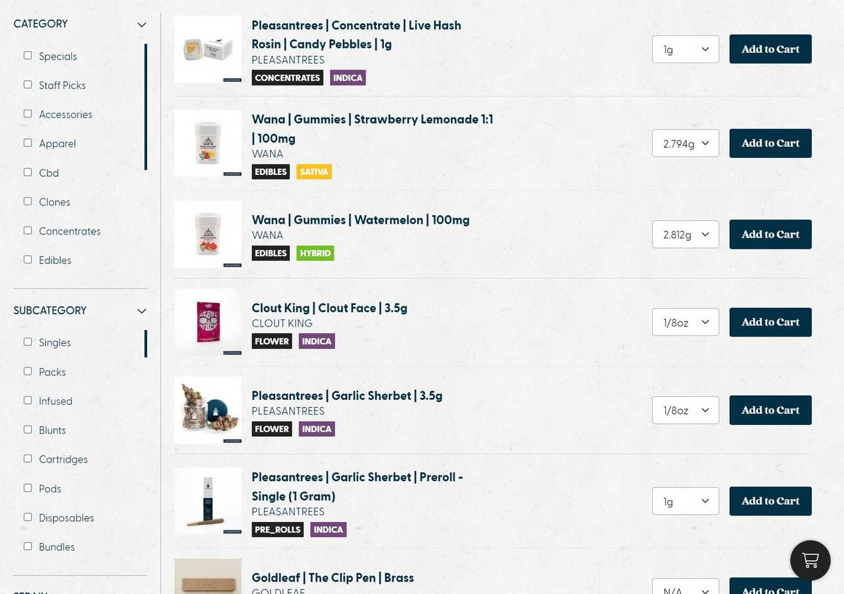Viewport: 844px width, 594px height.
Task: Add Candy Pebbles Live Hash Rosin to cart
Action: coord(770,49)
